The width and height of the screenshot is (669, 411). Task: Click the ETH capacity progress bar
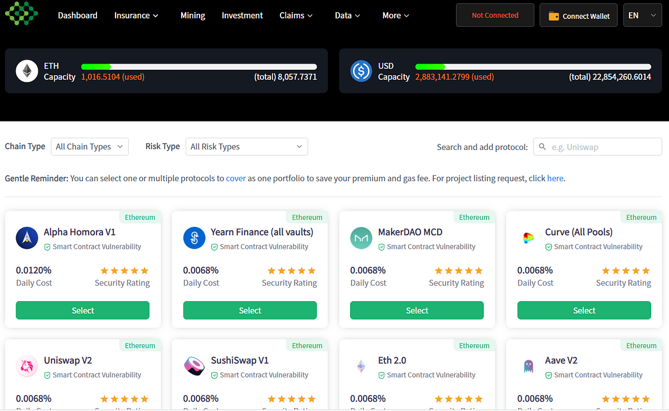tap(199, 66)
